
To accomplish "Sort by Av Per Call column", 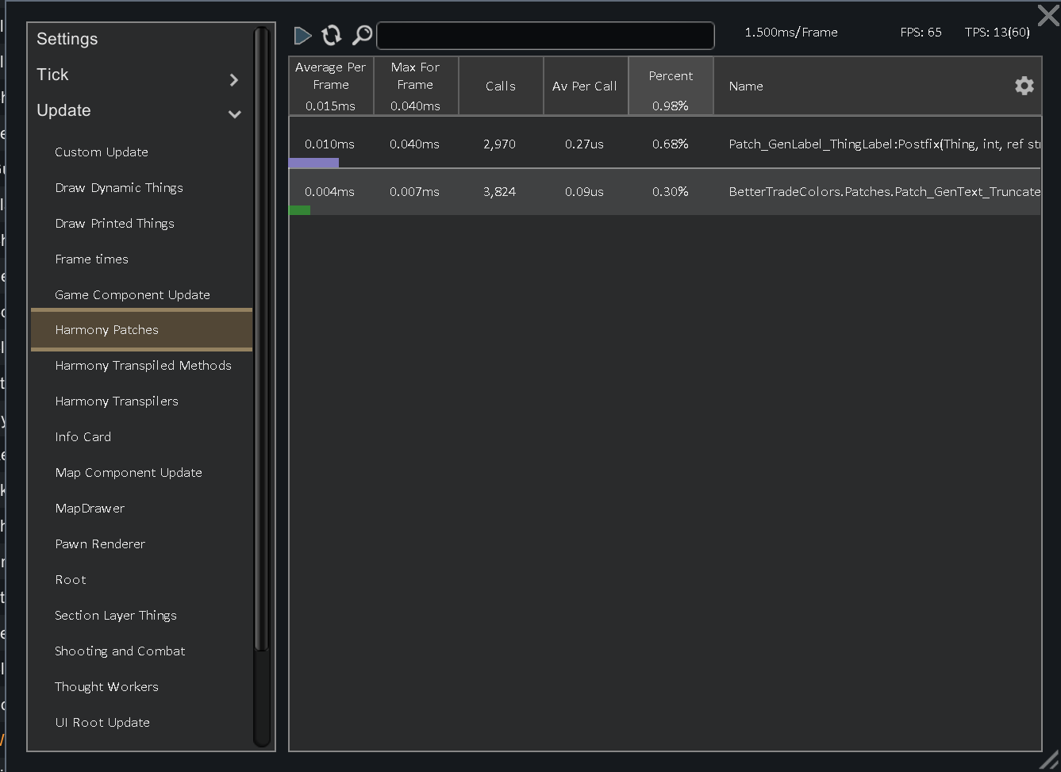I will (585, 86).
